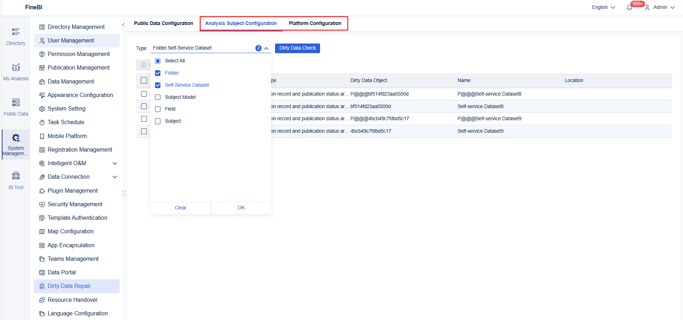
Task: Expand the Intelligent O&M submenu
Action: [115, 163]
